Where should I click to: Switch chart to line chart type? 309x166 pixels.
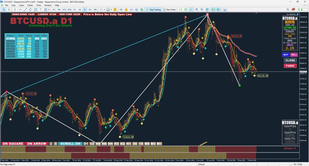point(191,9)
